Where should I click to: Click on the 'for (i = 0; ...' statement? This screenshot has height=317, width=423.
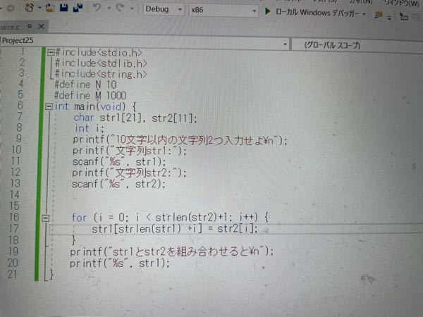click(x=170, y=217)
